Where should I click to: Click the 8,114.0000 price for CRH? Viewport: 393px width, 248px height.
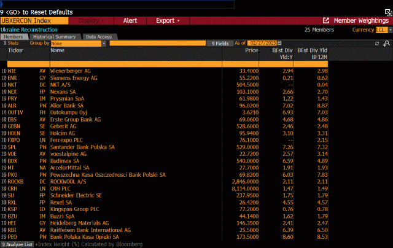click(245, 188)
